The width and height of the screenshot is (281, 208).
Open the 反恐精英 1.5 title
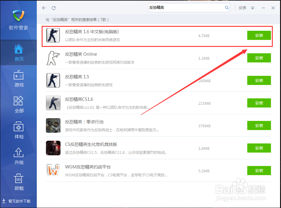(x=77, y=77)
